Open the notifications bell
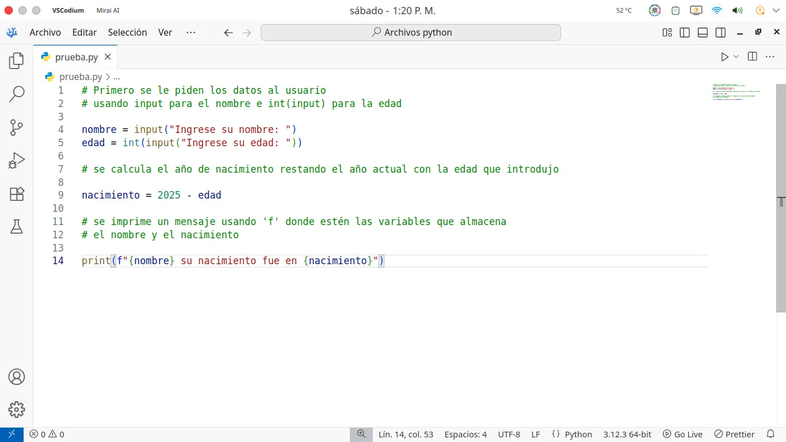 [x=770, y=435]
